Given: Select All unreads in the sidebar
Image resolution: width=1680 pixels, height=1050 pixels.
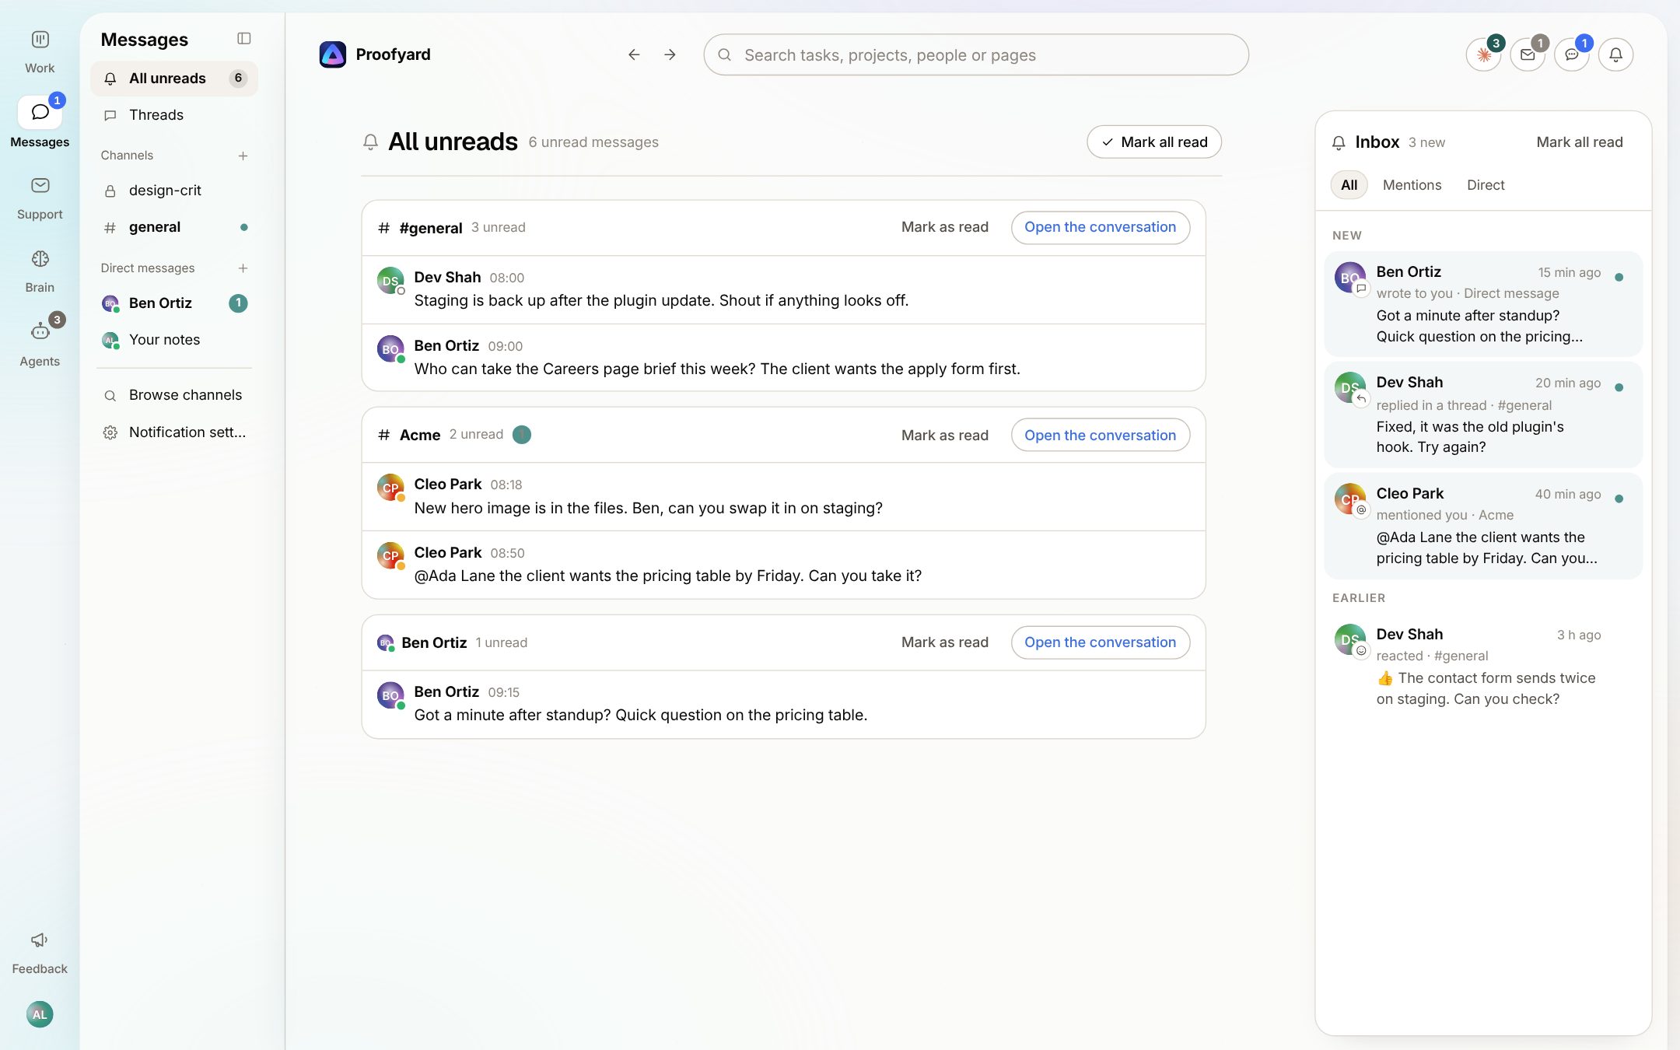Looking at the screenshot, I should (x=174, y=79).
